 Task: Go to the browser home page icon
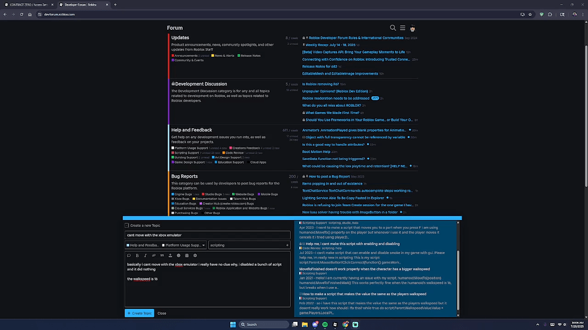click(30, 14)
